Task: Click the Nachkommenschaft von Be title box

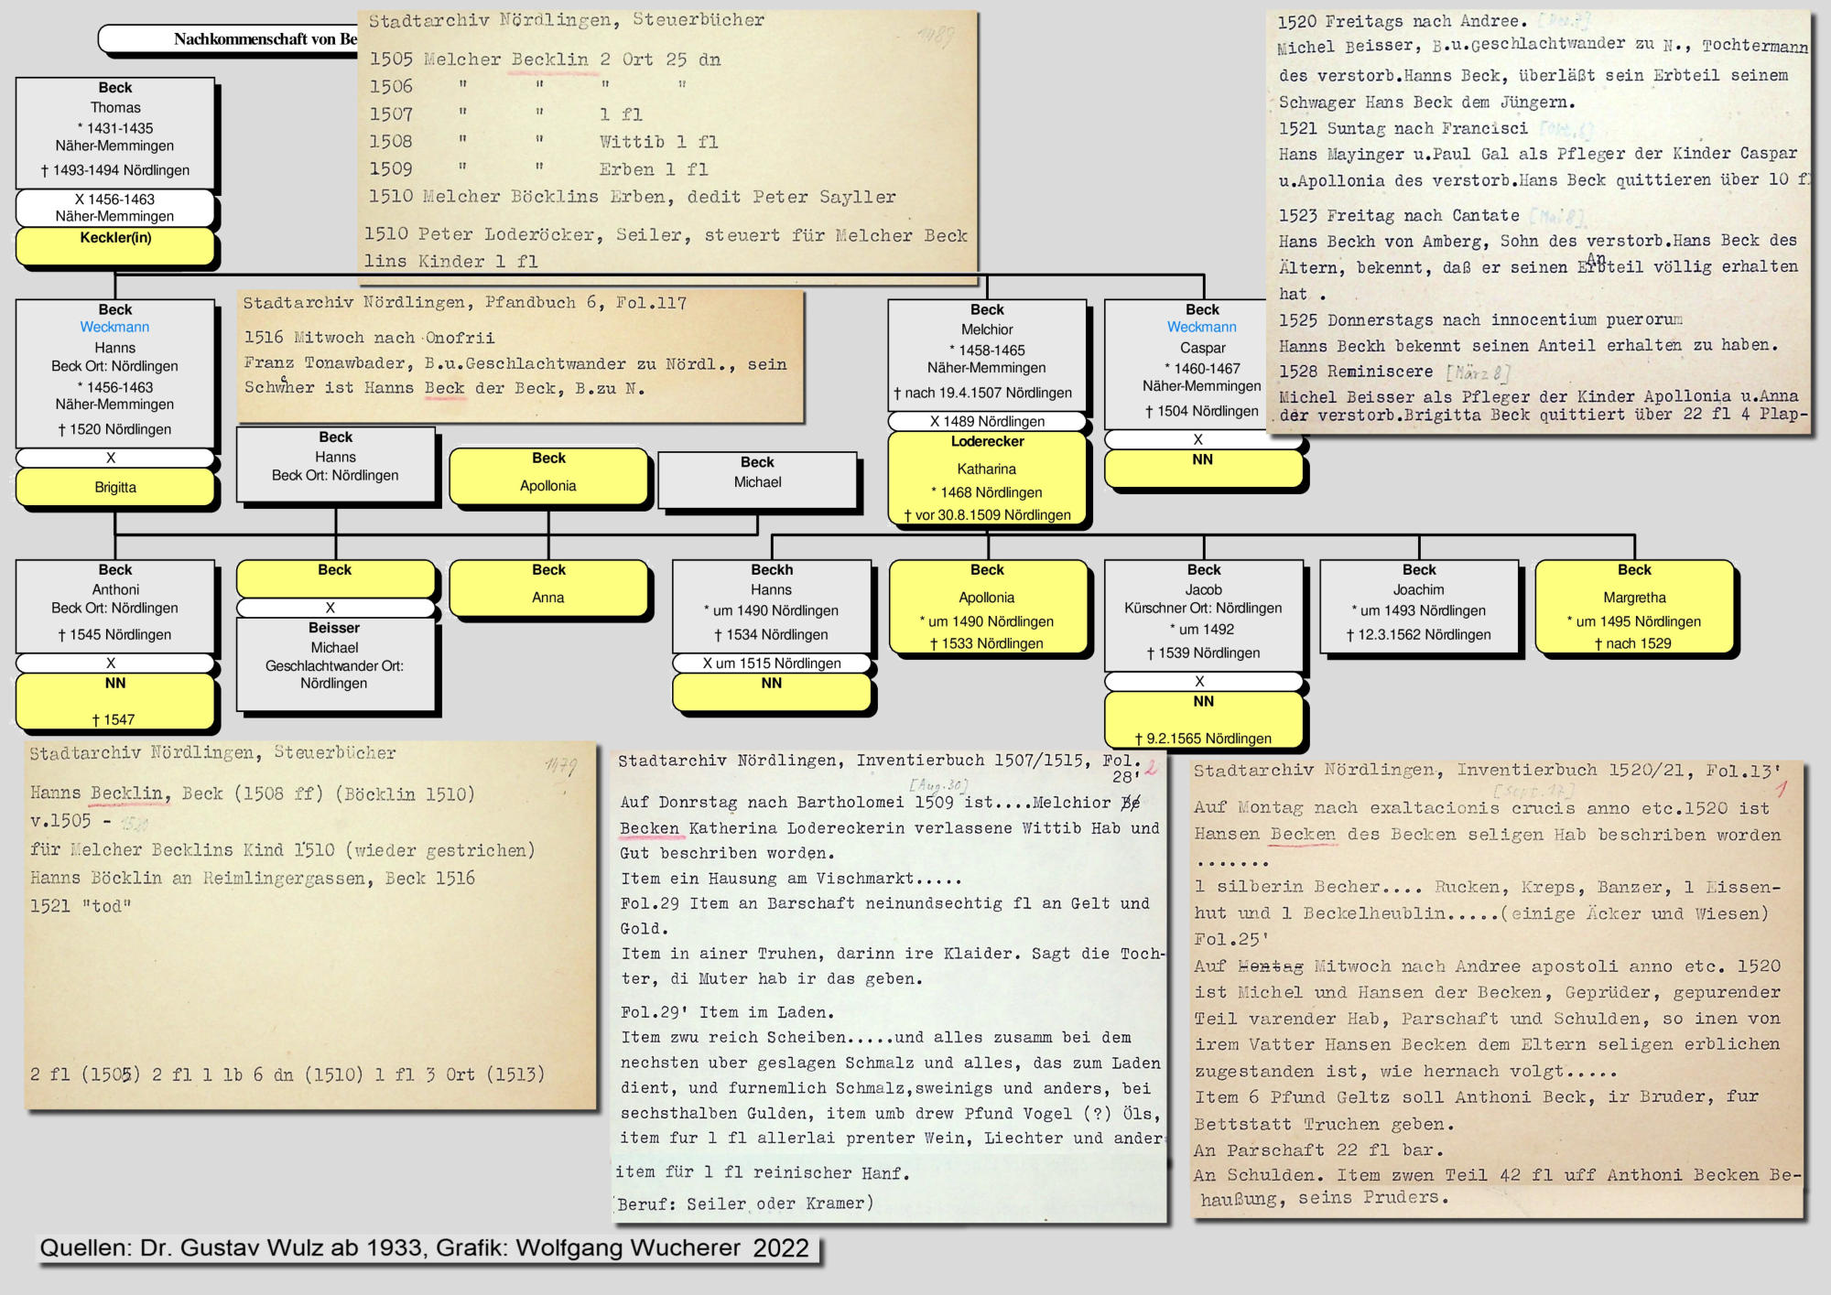Action: (229, 39)
